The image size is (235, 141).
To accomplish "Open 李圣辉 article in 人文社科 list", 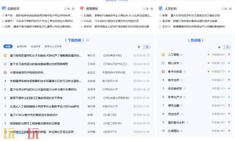I will [190, 21].
